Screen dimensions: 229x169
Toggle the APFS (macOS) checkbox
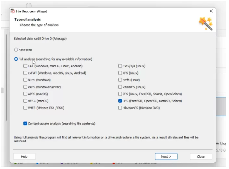click(x=26, y=94)
